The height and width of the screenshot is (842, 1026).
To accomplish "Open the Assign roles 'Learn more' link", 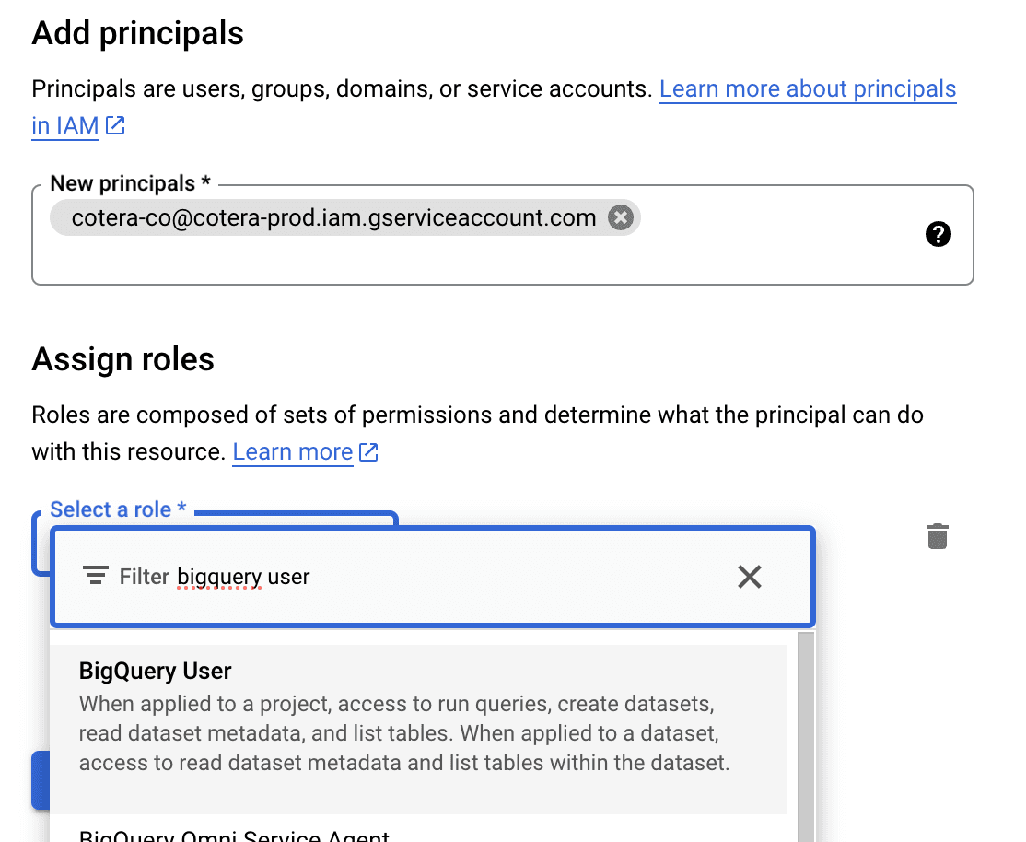I will pos(292,452).
